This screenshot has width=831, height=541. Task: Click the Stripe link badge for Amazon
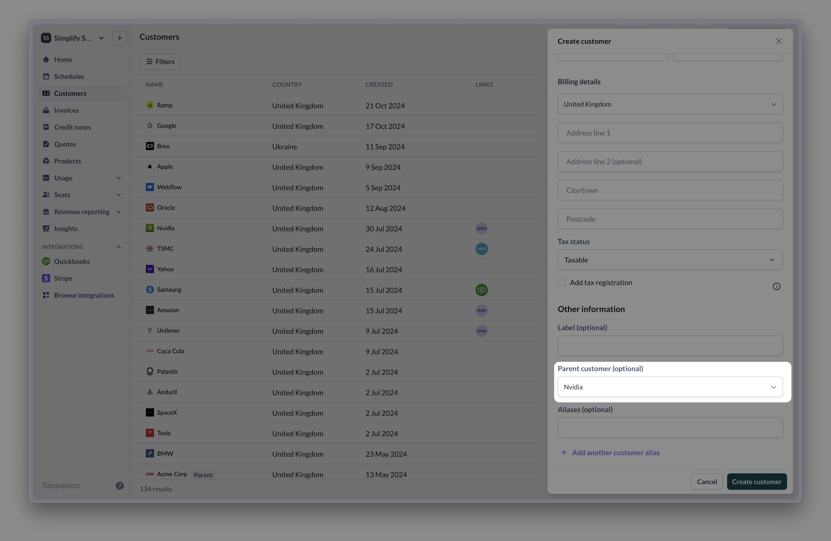click(x=482, y=310)
